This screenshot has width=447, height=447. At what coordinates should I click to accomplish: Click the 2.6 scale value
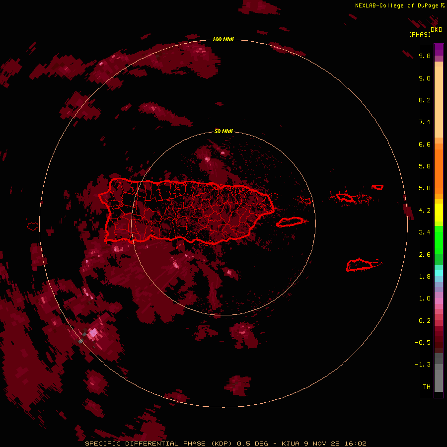click(425, 255)
